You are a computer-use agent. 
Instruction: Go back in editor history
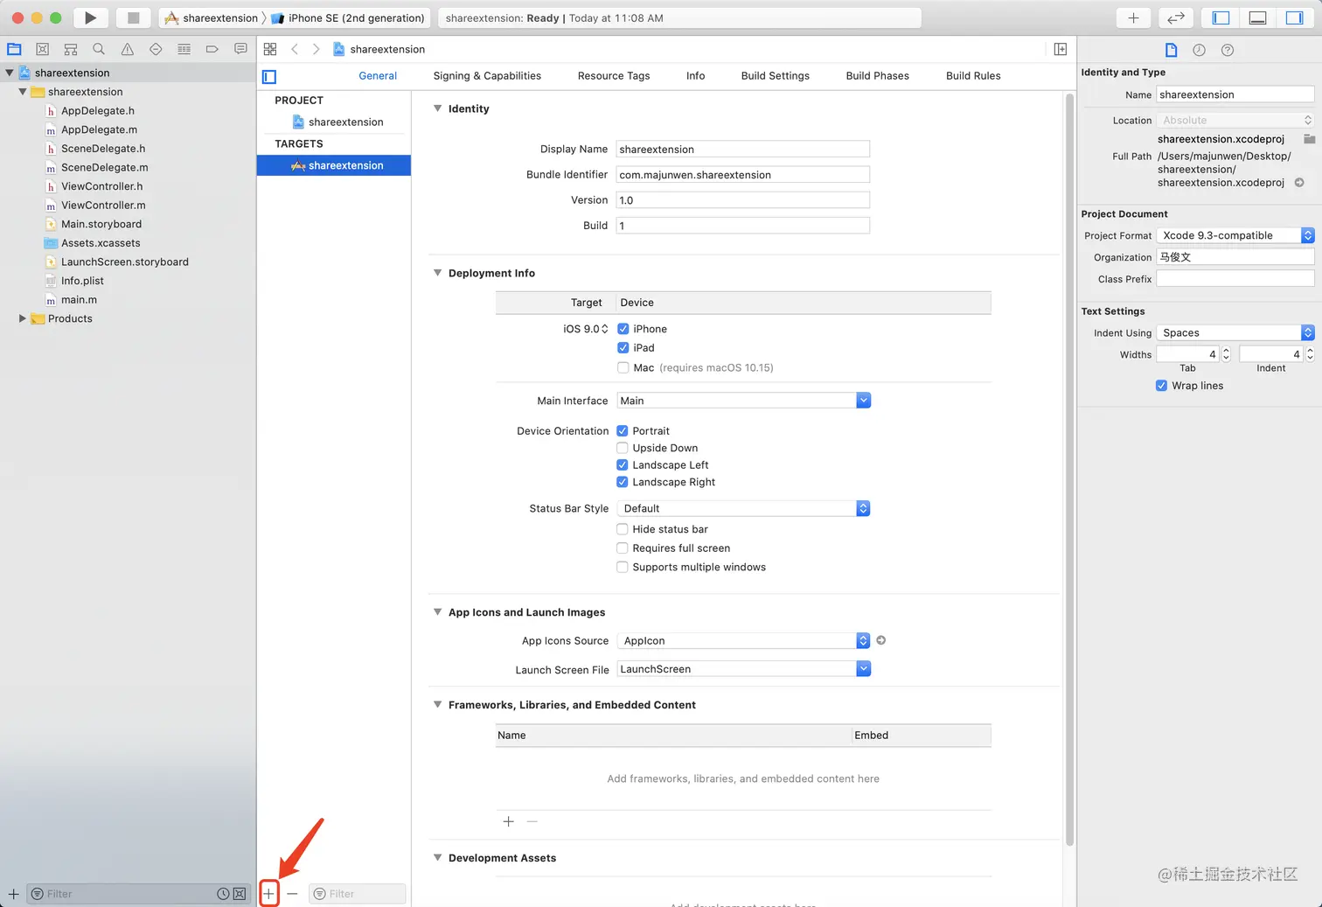[295, 49]
